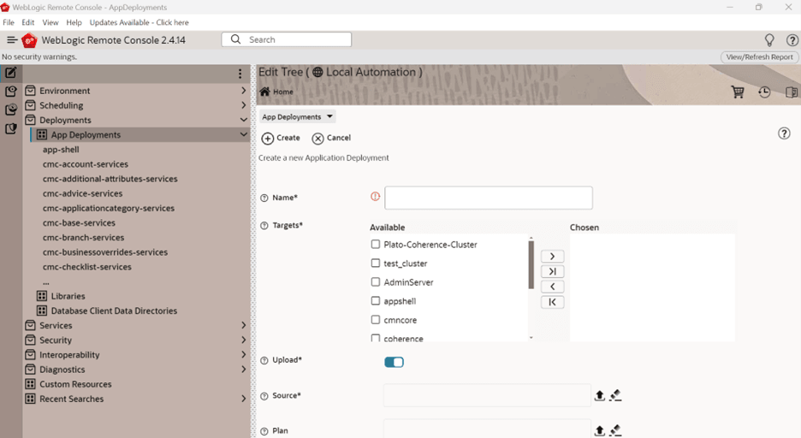Click help icon beside Source label

[264, 396]
